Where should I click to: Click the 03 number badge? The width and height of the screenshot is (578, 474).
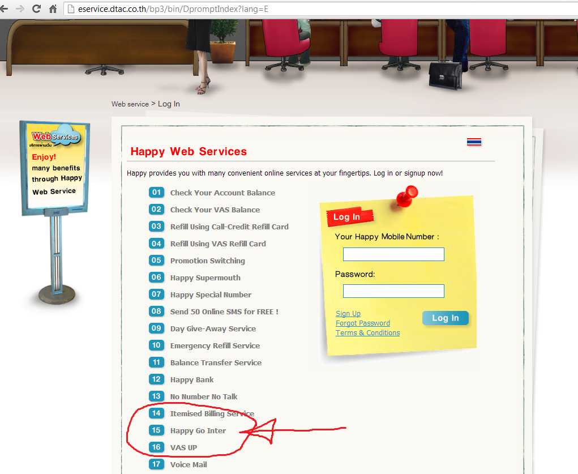tap(156, 227)
